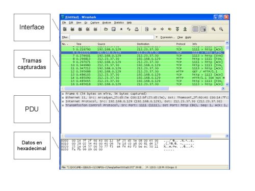
Task: Jump to first packet icon
Action: (177, 29)
